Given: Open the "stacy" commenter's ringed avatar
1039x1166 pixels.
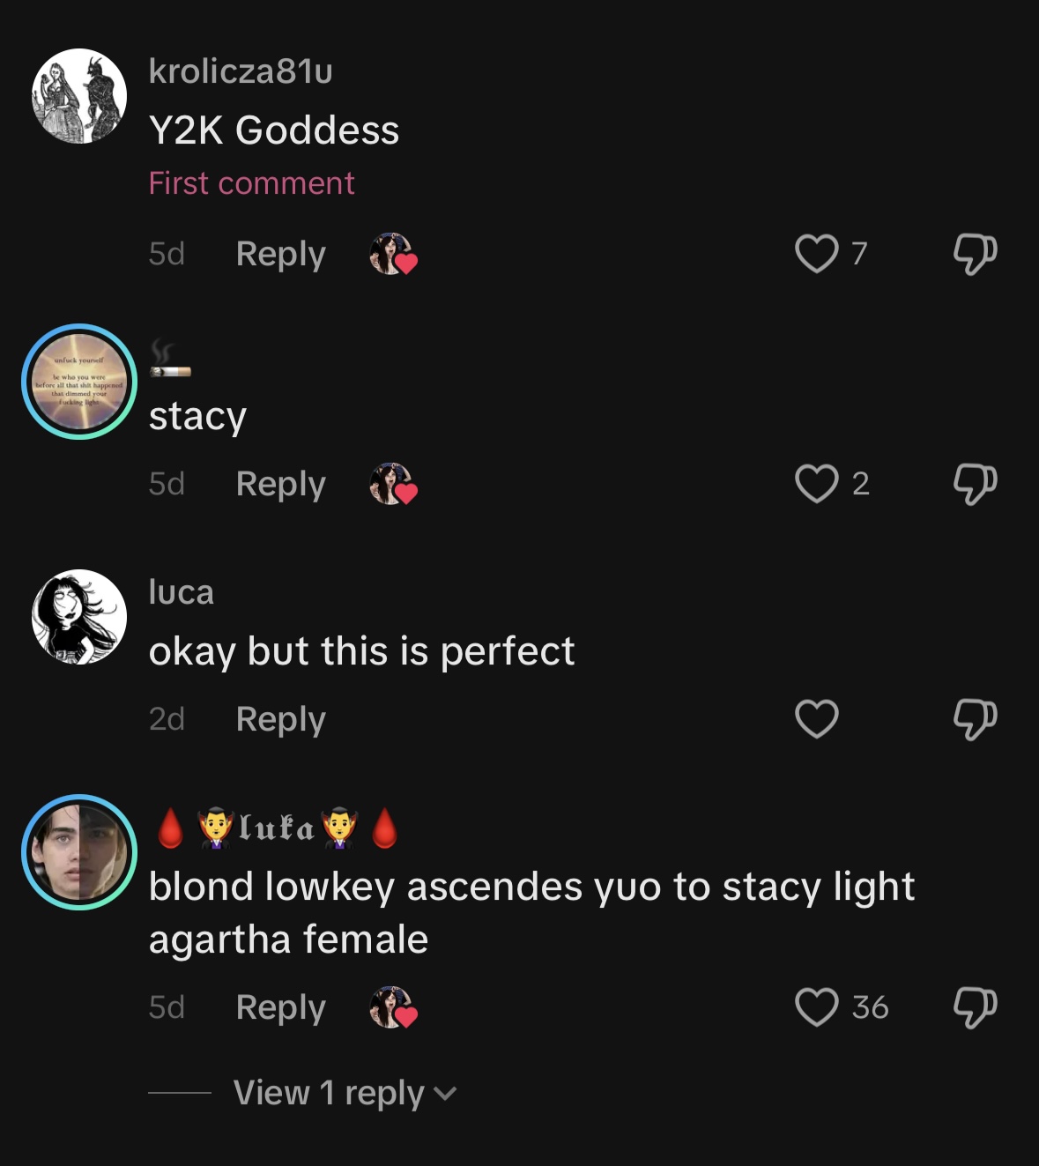Looking at the screenshot, I should point(79,382).
